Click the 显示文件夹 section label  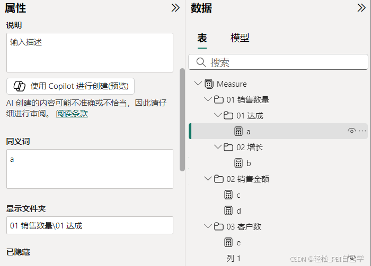tap(26, 208)
